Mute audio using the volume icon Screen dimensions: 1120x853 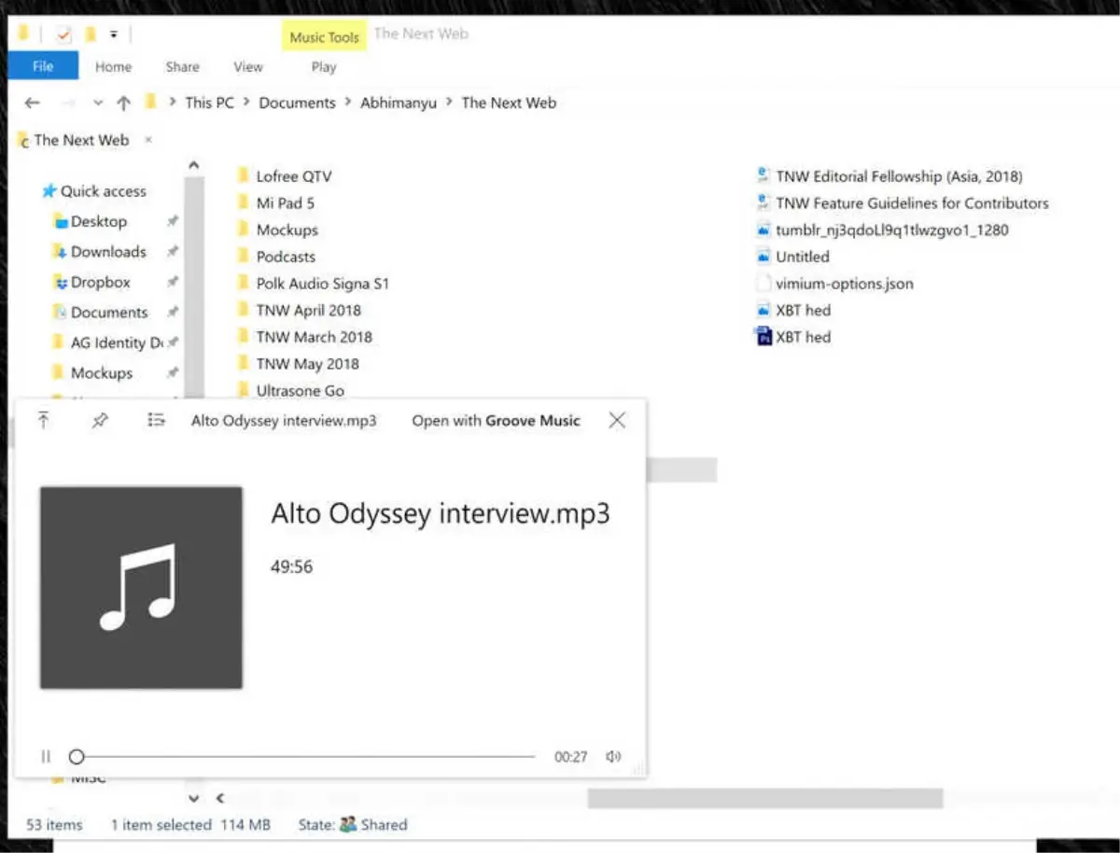(x=613, y=756)
